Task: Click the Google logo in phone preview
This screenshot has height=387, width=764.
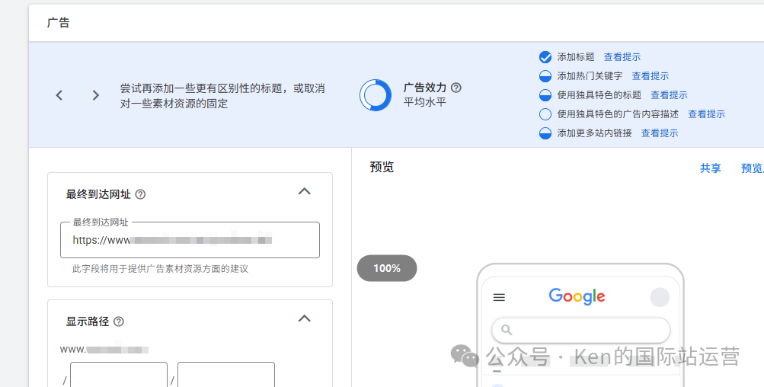Action: tap(577, 296)
